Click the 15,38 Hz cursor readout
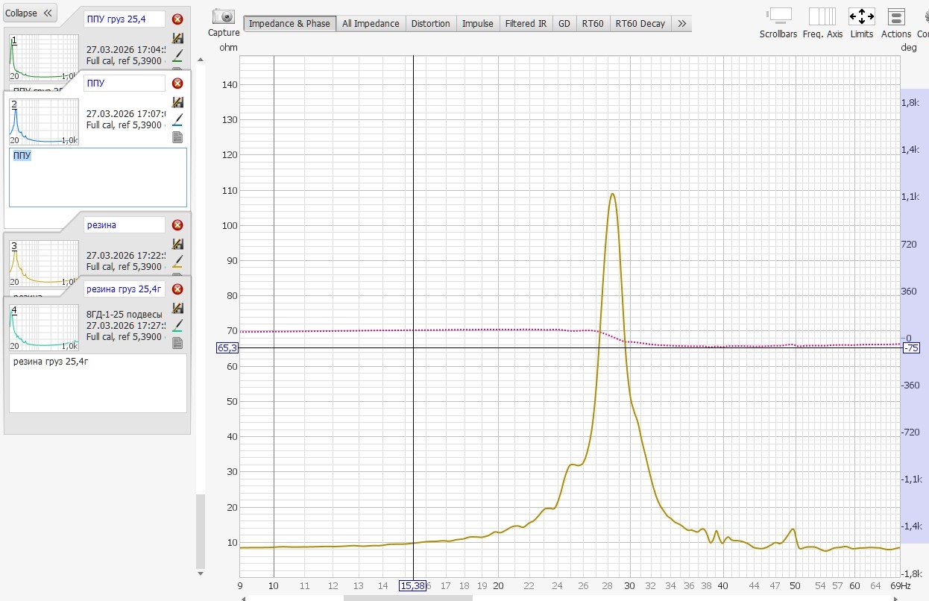The image size is (929, 601). click(x=413, y=586)
